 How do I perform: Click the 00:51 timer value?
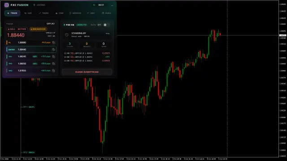[101, 5]
